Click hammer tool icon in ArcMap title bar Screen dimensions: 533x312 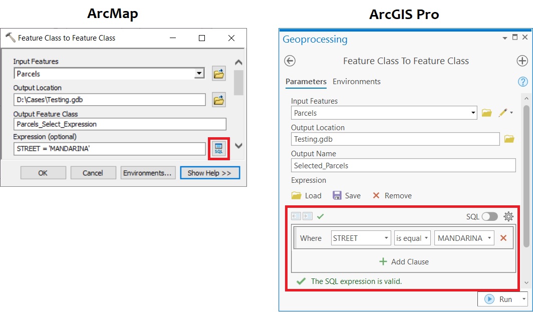(x=11, y=38)
